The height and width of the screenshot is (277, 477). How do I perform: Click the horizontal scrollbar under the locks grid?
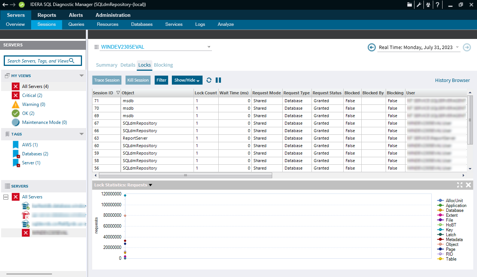[185, 175]
